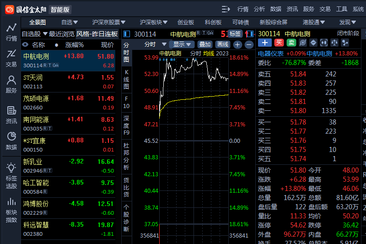This screenshot has width=366, height=244.
Task: Switch to the K线图 vertical tab
Action: point(126,80)
